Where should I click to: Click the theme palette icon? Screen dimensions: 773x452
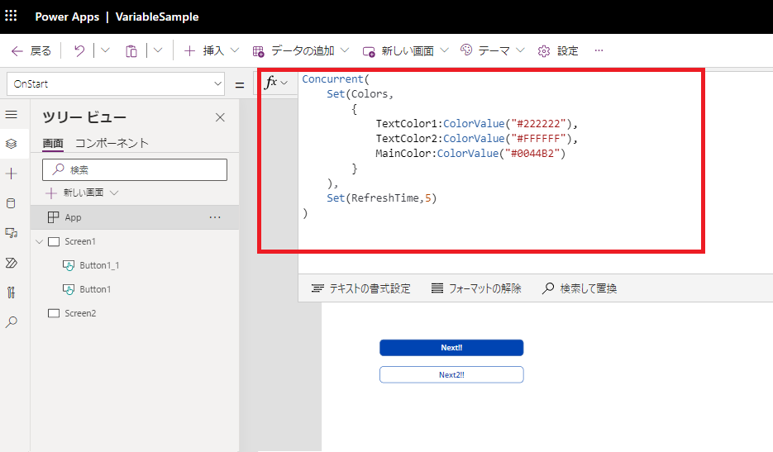(x=466, y=50)
